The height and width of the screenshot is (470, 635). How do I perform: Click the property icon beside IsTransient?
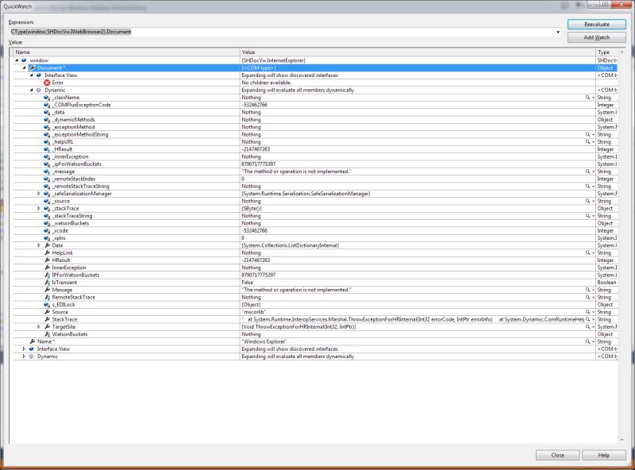coord(47,283)
